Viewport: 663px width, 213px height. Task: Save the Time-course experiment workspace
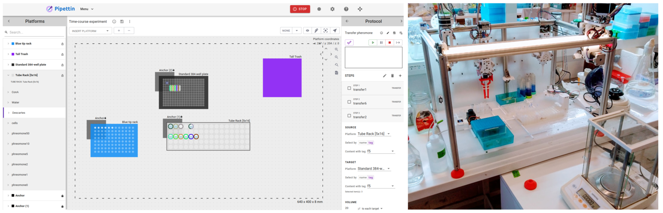click(x=122, y=21)
